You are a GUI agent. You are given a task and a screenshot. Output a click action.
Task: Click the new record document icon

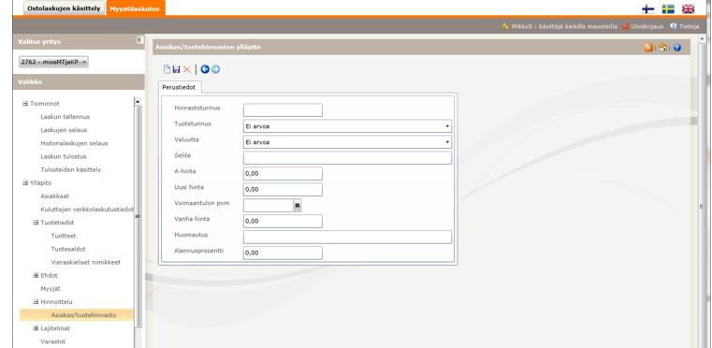[x=167, y=69]
